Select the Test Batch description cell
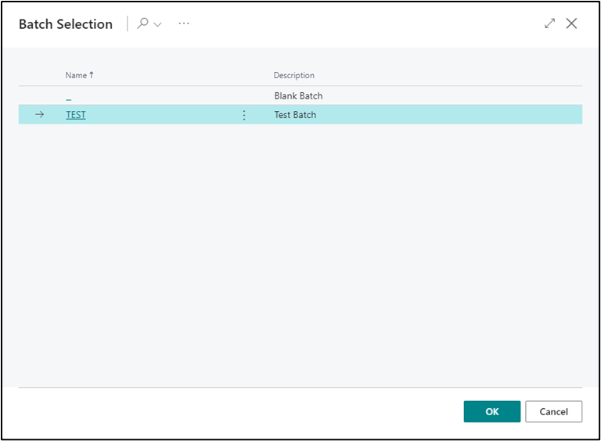This screenshot has height=441, width=601. coord(295,115)
